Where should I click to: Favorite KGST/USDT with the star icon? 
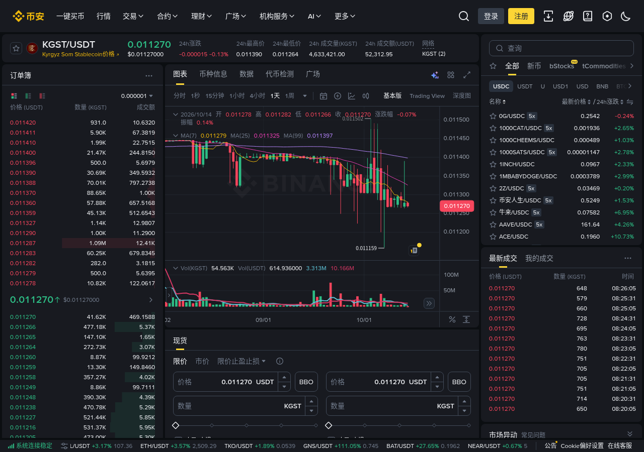[x=16, y=48]
